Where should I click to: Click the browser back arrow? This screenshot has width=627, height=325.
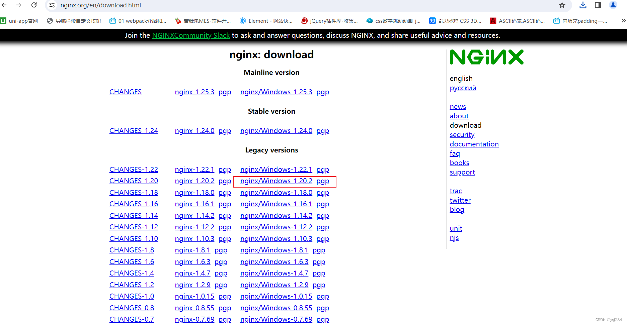(4, 5)
